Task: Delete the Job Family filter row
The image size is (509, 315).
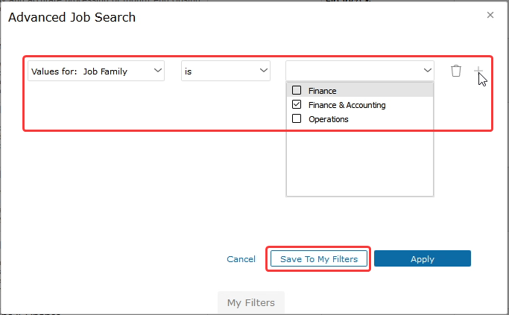Action: 456,71
